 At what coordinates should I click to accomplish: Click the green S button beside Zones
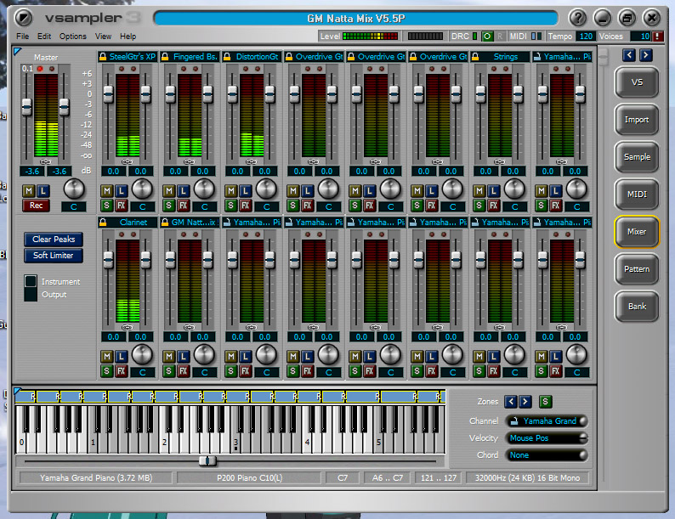(x=546, y=402)
